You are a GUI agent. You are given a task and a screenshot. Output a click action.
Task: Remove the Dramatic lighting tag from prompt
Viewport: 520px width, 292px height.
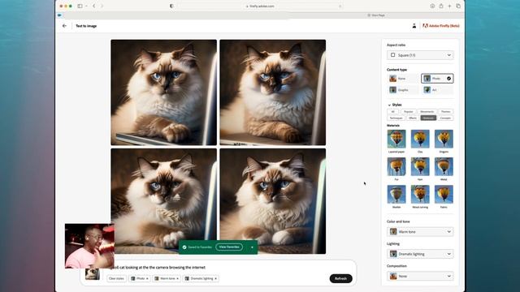click(215, 279)
